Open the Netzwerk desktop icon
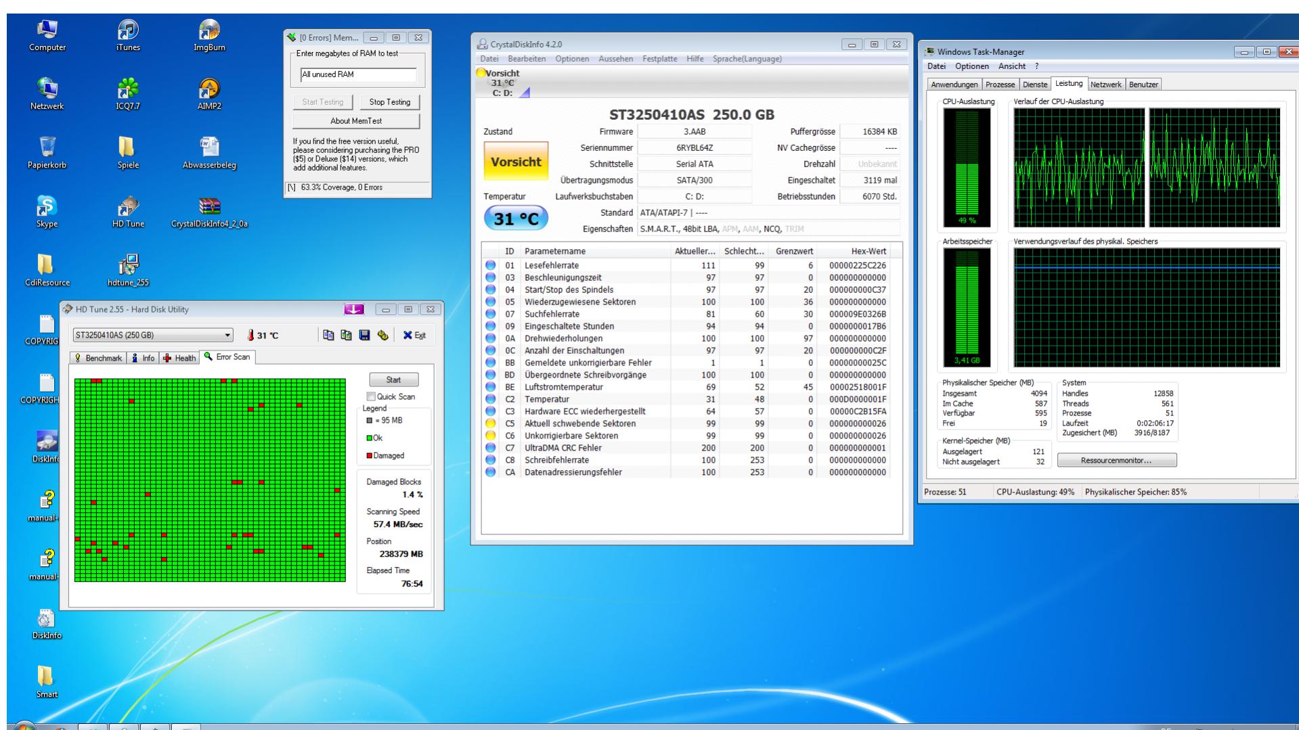Screen dimensions: 1299x730 tap(47, 95)
